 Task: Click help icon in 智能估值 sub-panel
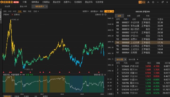click(x=102, y=75)
